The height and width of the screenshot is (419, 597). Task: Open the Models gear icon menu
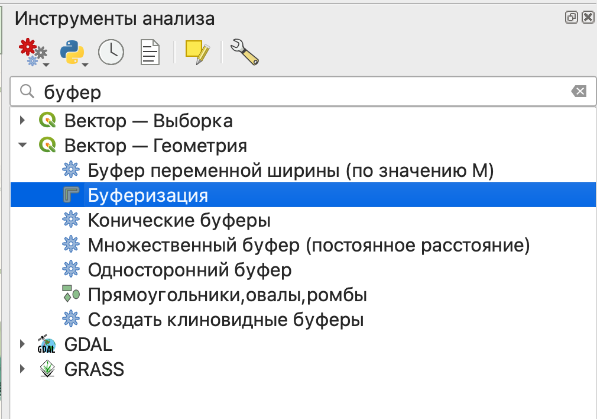click(x=33, y=53)
